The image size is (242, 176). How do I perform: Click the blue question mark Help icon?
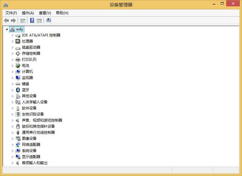coord(32,20)
